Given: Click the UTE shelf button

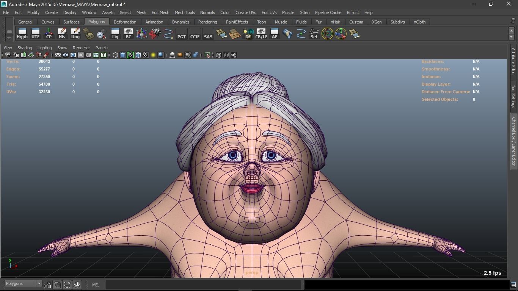Looking at the screenshot, I should [x=35, y=34].
